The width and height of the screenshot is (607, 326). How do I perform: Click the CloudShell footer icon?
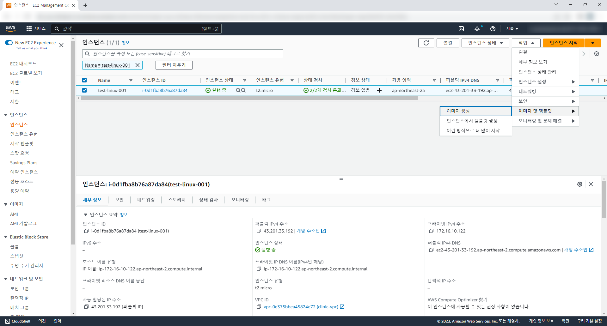(x=8, y=321)
